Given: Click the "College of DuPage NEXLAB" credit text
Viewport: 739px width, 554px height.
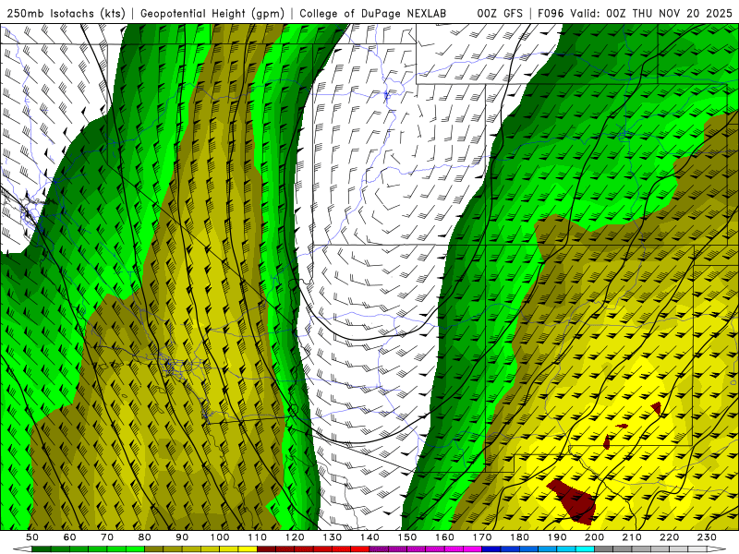Looking at the screenshot, I should [x=373, y=13].
